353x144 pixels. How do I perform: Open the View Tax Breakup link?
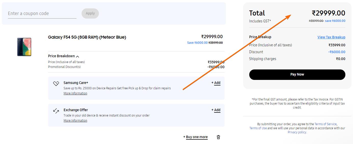pyautogui.click(x=331, y=37)
